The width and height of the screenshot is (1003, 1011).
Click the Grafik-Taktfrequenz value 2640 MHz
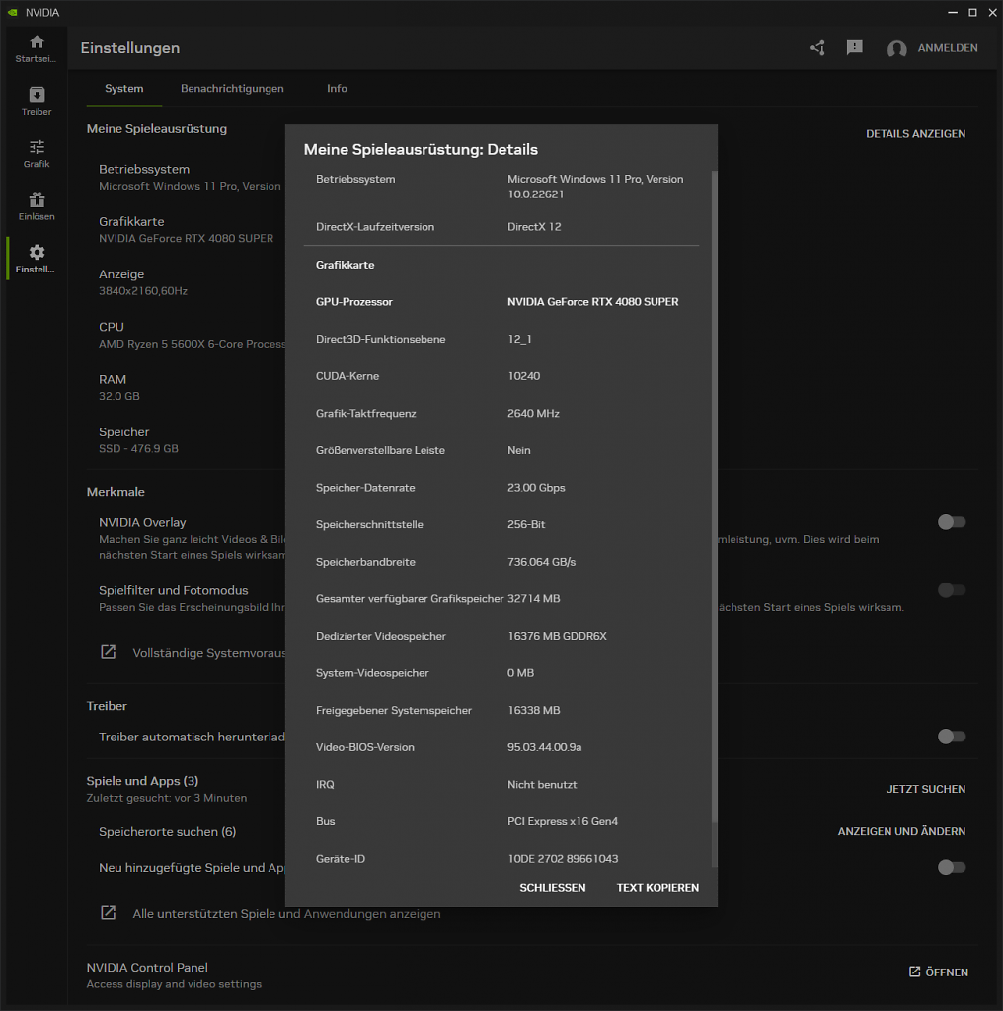pos(533,414)
